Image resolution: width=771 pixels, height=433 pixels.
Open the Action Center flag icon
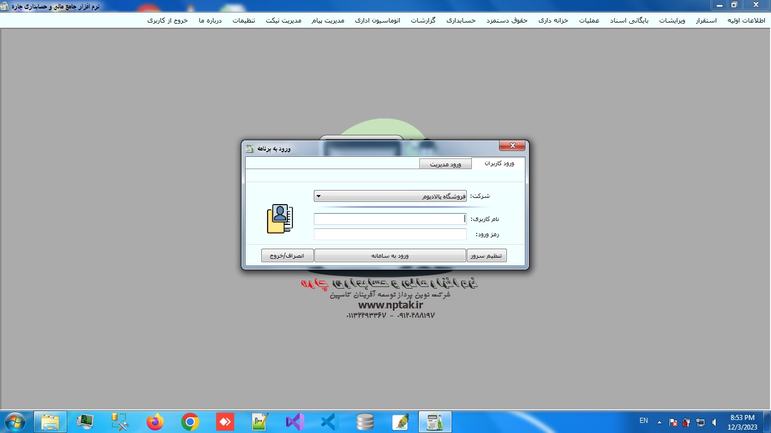tap(673, 422)
